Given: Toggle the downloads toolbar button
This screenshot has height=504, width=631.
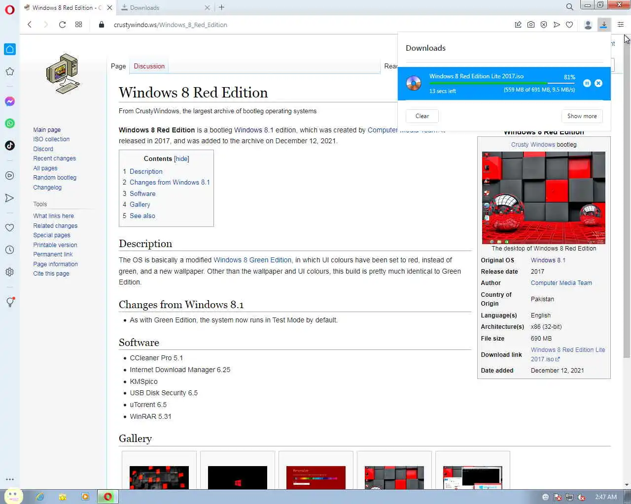Looking at the screenshot, I should pyautogui.click(x=604, y=25).
